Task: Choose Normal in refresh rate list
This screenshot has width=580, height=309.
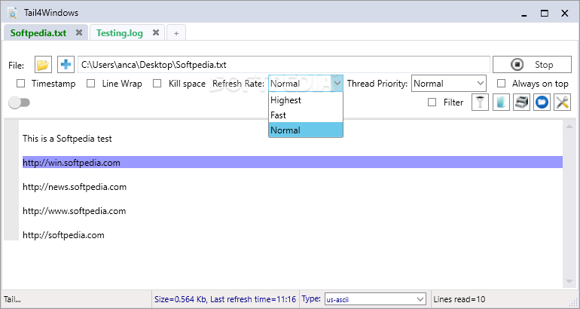Action: click(306, 130)
